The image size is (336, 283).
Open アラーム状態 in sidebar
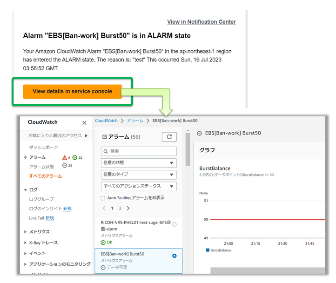tap(41, 167)
